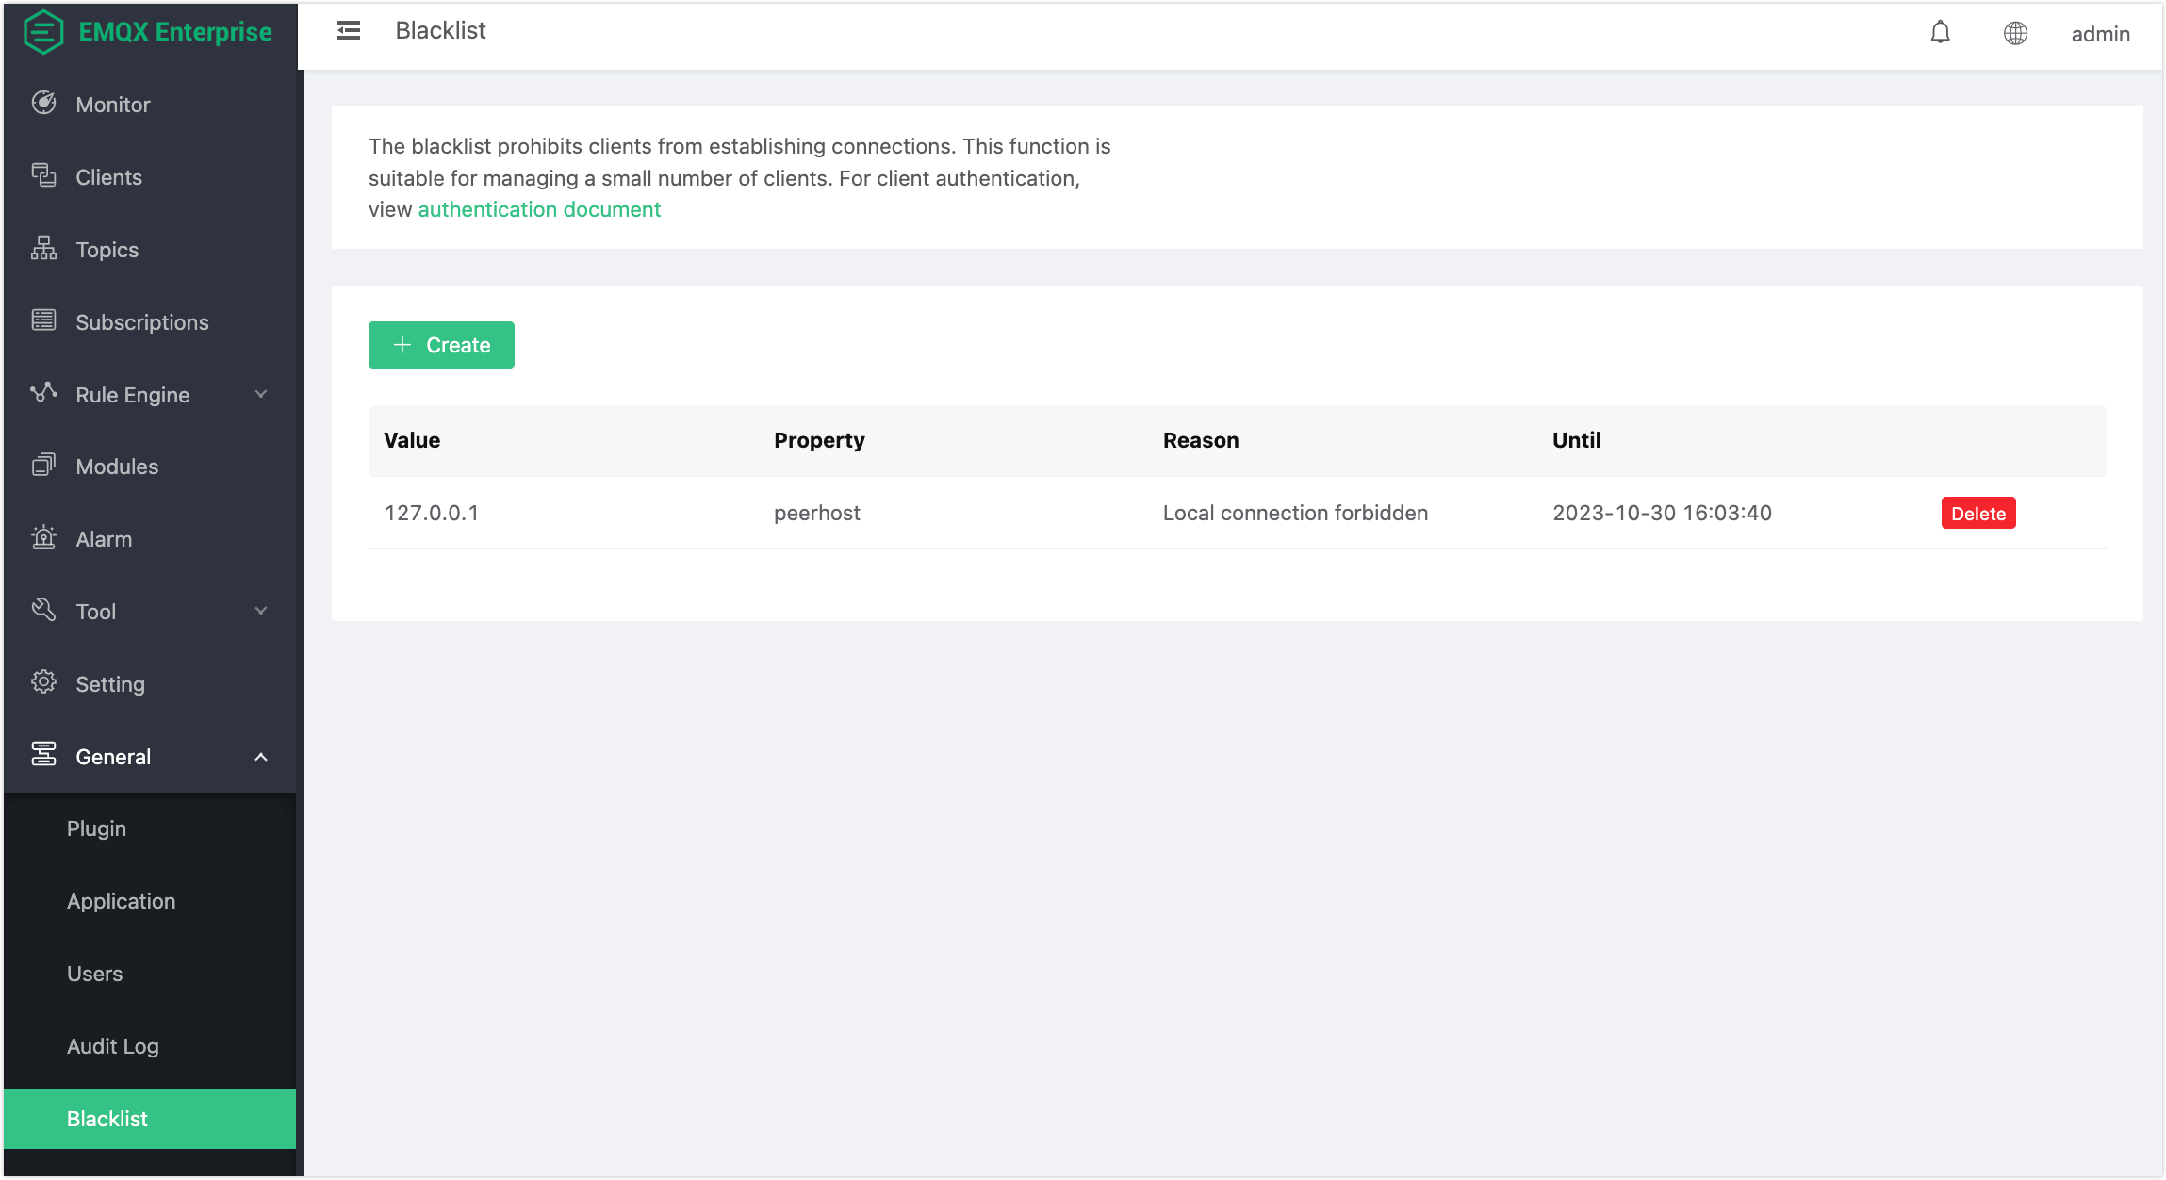Image resolution: width=2166 pixels, height=1180 pixels.
Task: Follow the authentication document link
Action: pos(539,209)
